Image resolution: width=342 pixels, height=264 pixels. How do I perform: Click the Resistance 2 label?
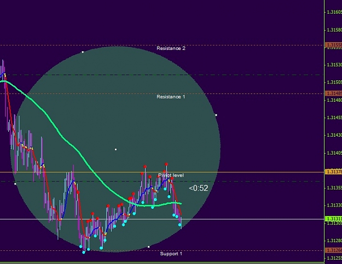[x=171, y=48]
